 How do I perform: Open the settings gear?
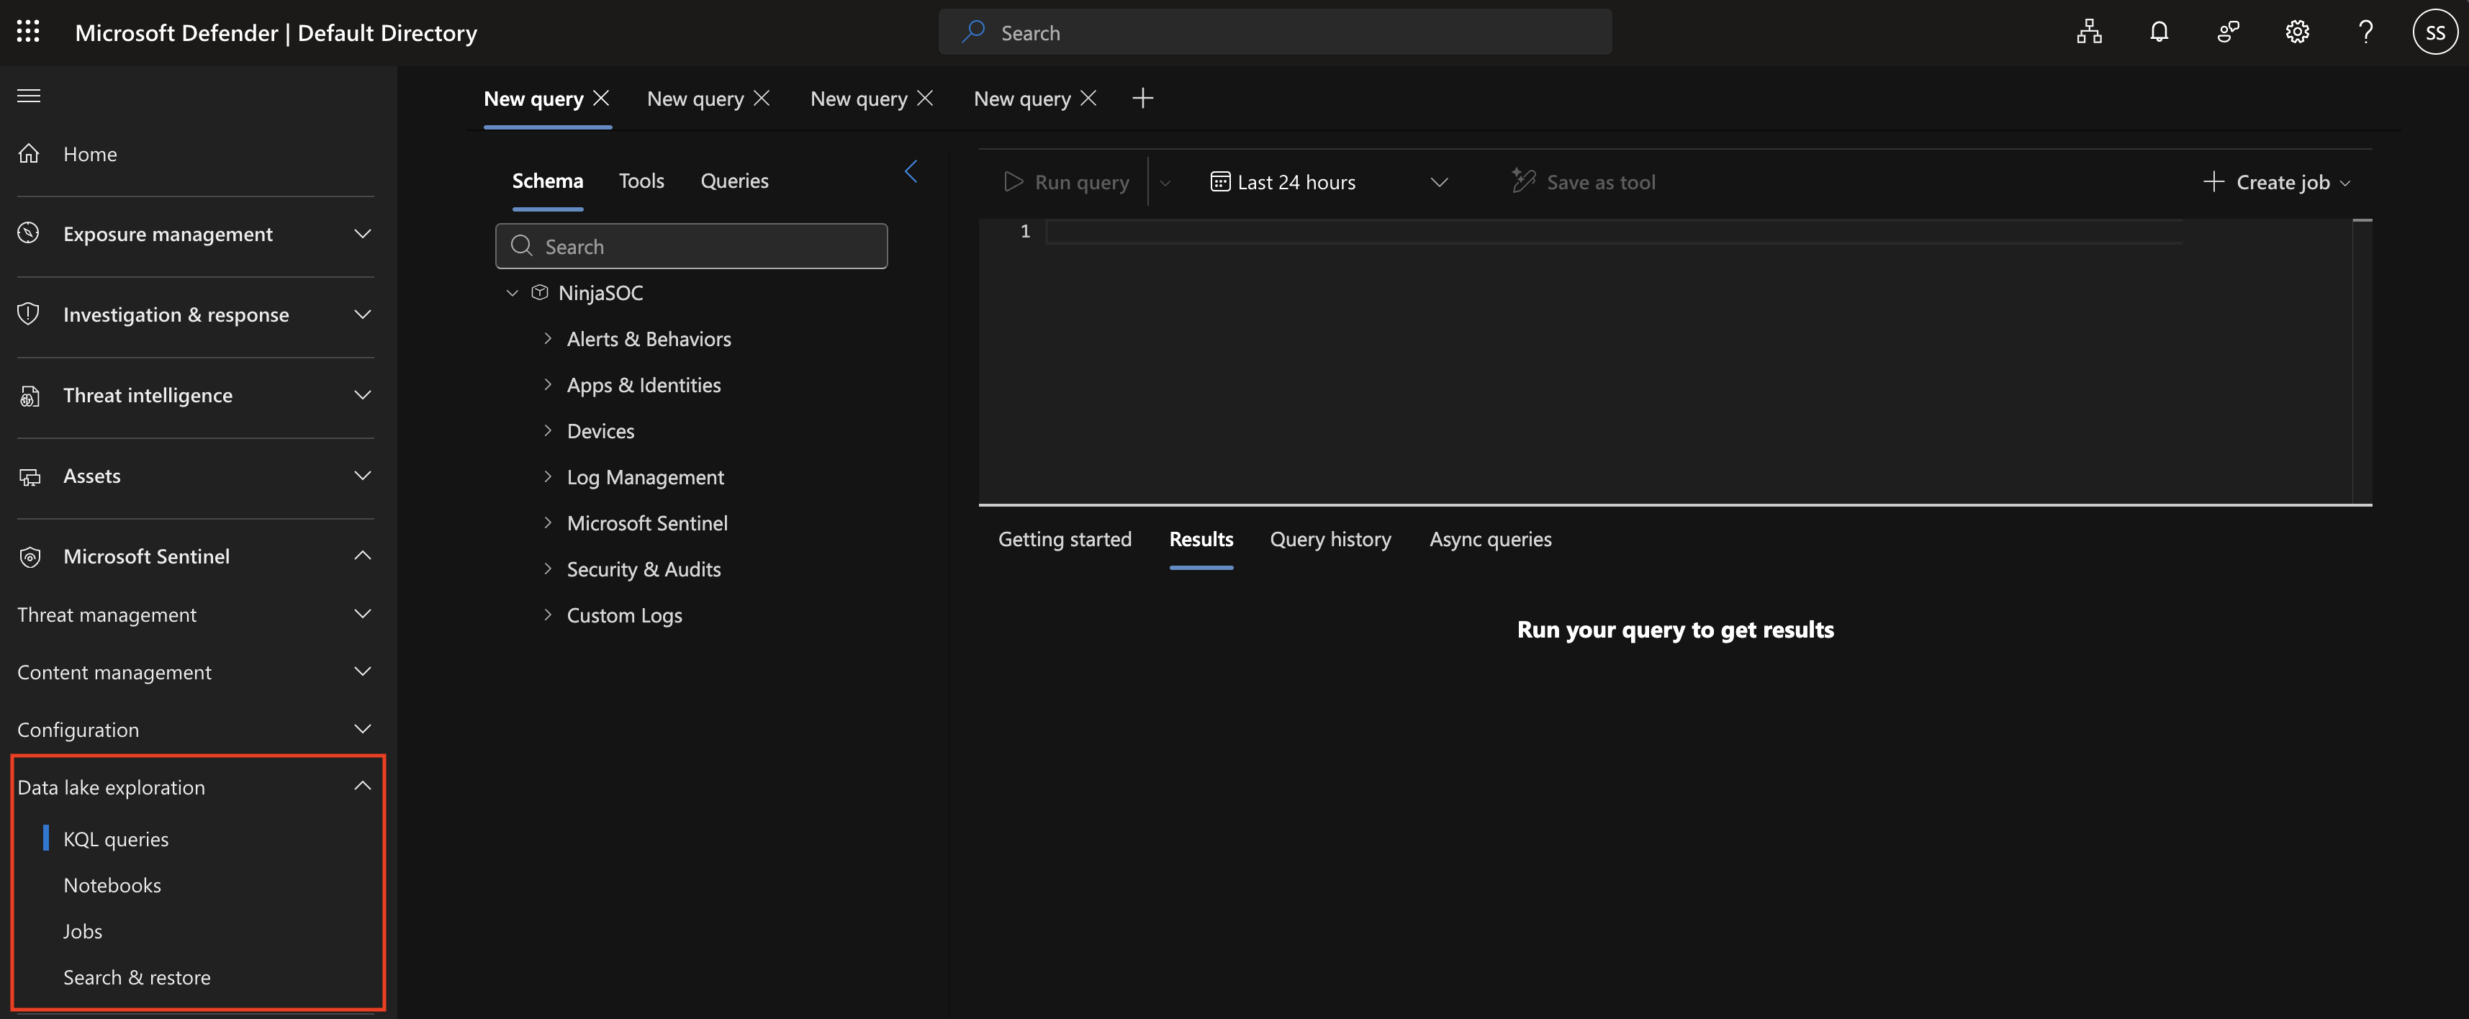click(x=2296, y=32)
